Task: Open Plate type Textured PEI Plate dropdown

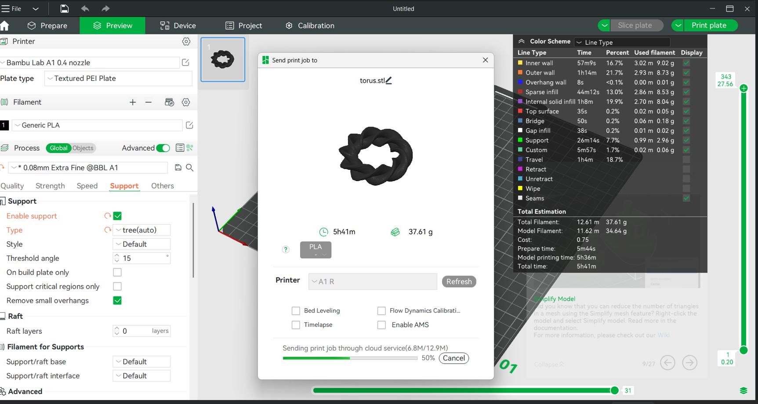Action: (118, 78)
